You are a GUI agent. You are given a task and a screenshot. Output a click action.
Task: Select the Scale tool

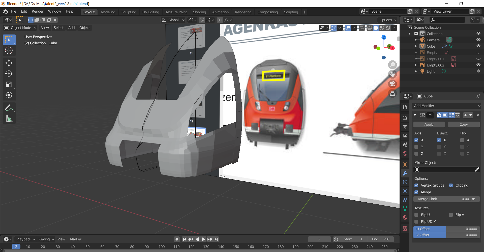pyautogui.click(x=9, y=85)
